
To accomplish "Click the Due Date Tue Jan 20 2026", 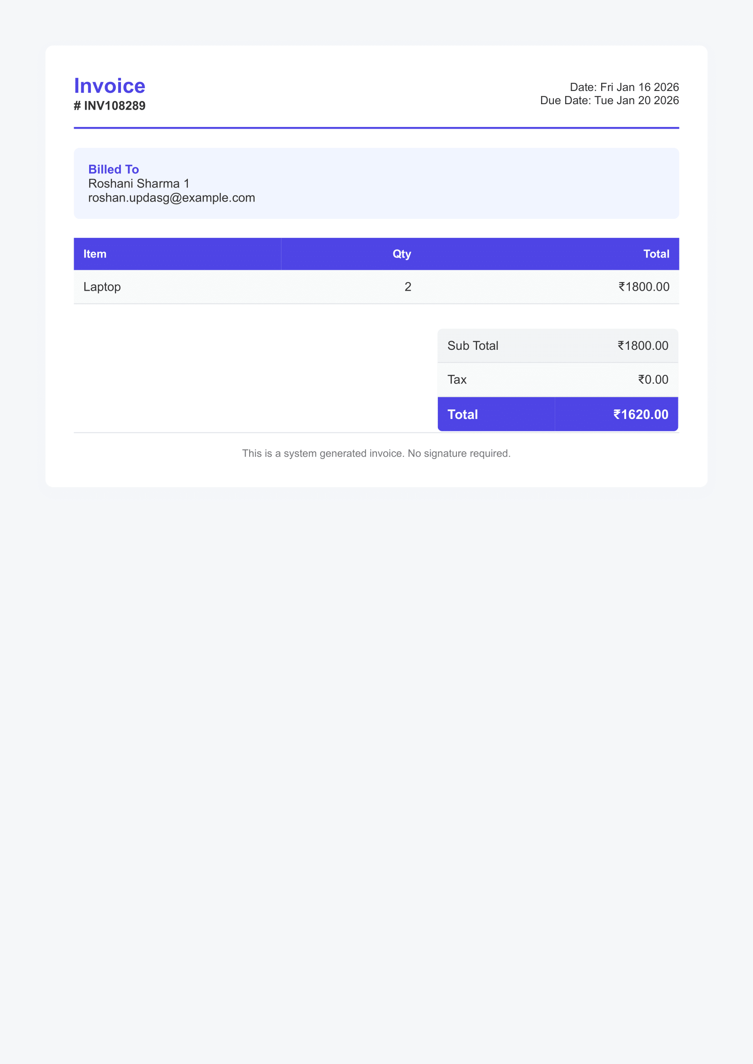I will pos(609,100).
